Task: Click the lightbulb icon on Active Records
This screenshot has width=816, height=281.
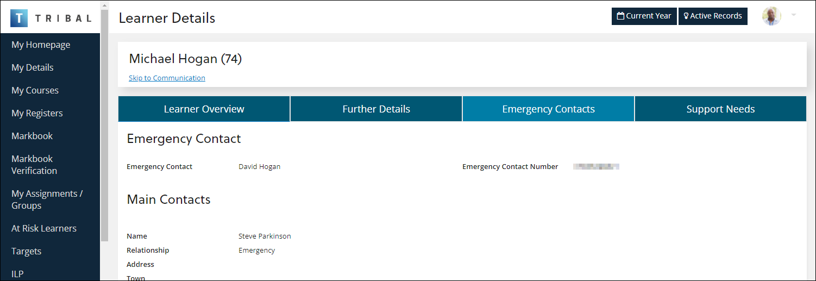Action: pos(686,16)
